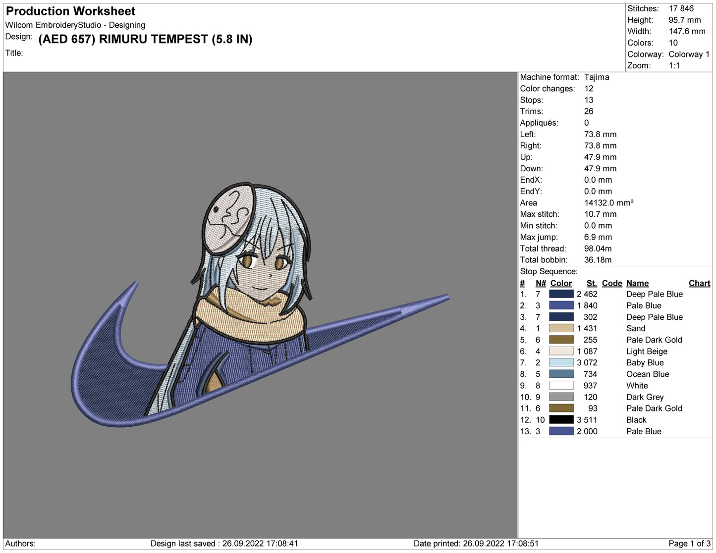
Task: Click the 'Color' column header
Action: click(561, 283)
